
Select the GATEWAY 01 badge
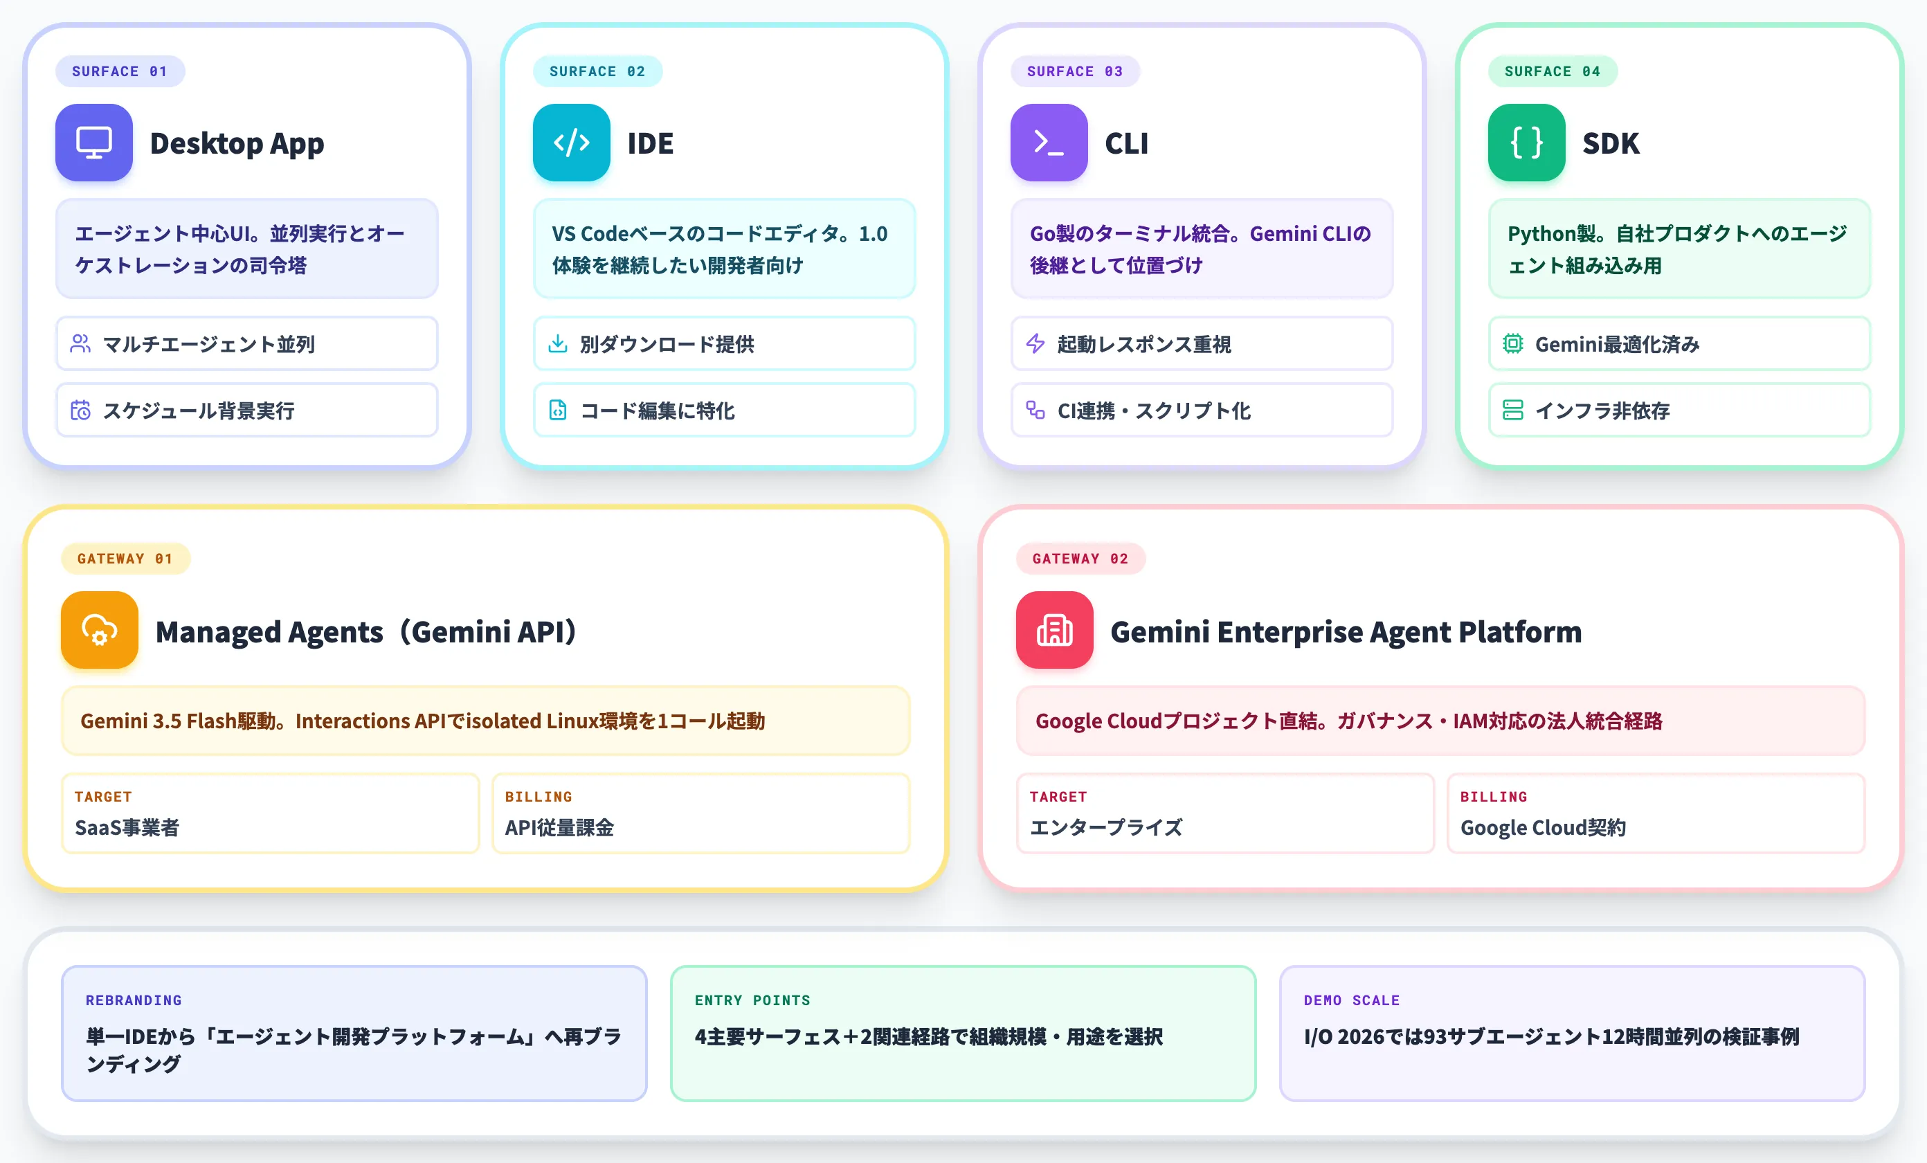[x=125, y=559]
